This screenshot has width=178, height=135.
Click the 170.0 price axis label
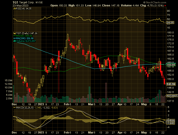coord(171,47)
